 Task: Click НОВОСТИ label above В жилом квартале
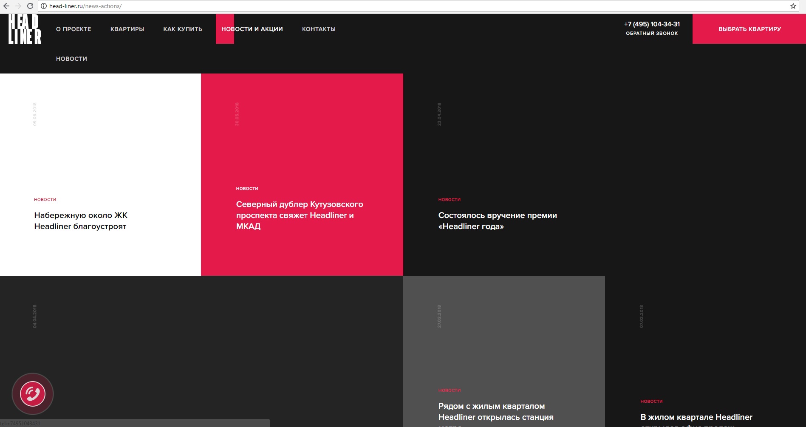click(651, 401)
